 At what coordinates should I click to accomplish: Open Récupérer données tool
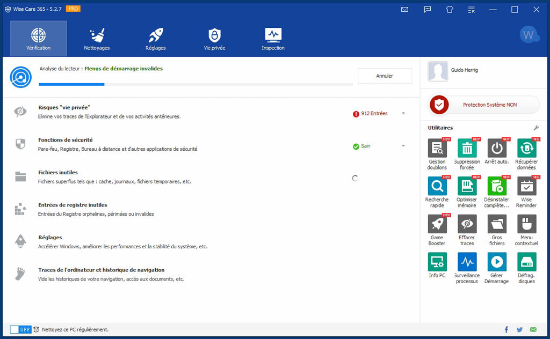coord(526,148)
